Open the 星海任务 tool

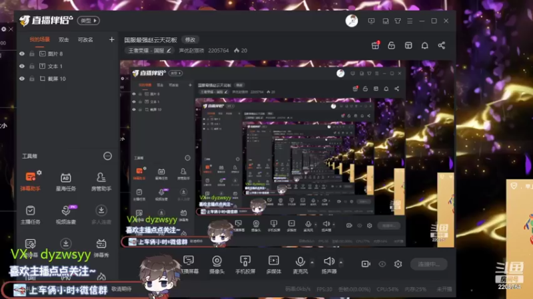pyautogui.click(x=65, y=181)
